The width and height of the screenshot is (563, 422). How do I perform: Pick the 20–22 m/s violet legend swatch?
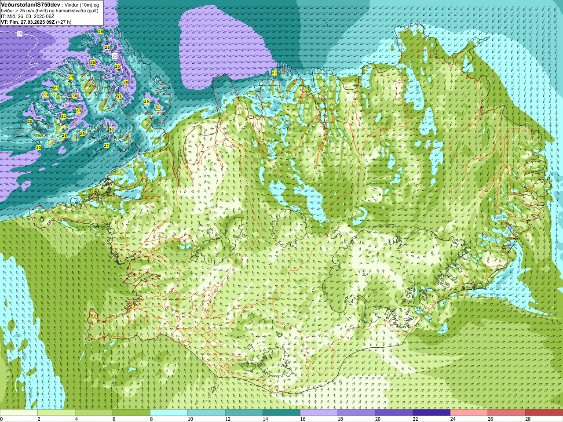click(394, 413)
